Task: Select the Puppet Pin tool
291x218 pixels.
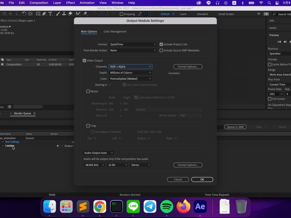Action: point(85,14)
